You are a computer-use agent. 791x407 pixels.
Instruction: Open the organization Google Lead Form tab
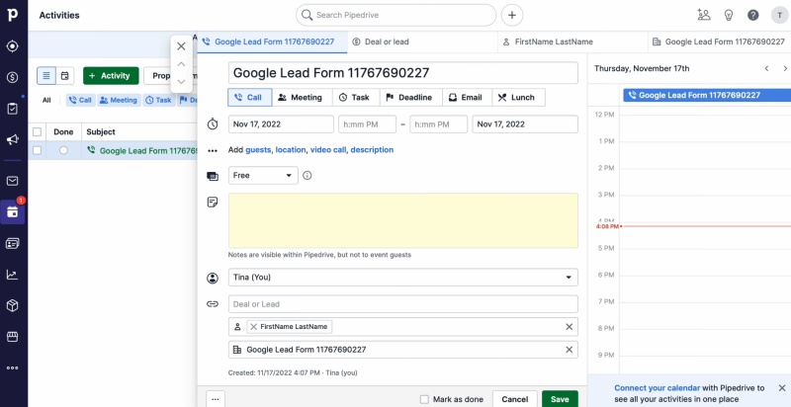(719, 41)
